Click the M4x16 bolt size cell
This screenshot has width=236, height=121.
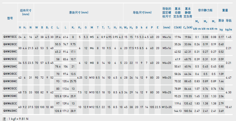[166, 37]
